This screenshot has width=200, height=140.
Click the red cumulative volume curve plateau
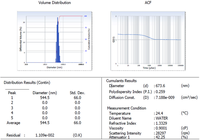pos(72,16)
